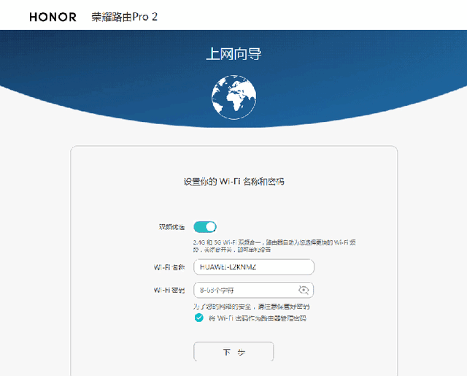Image resolution: width=467 pixels, height=376 pixels.
Task: Click the 下一步 next button
Action: coord(233,352)
